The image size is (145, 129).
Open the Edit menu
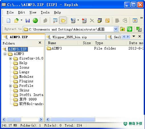[21, 12]
